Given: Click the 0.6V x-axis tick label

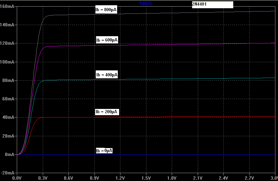Looking at the screenshot, I should click(x=68, y=178).
